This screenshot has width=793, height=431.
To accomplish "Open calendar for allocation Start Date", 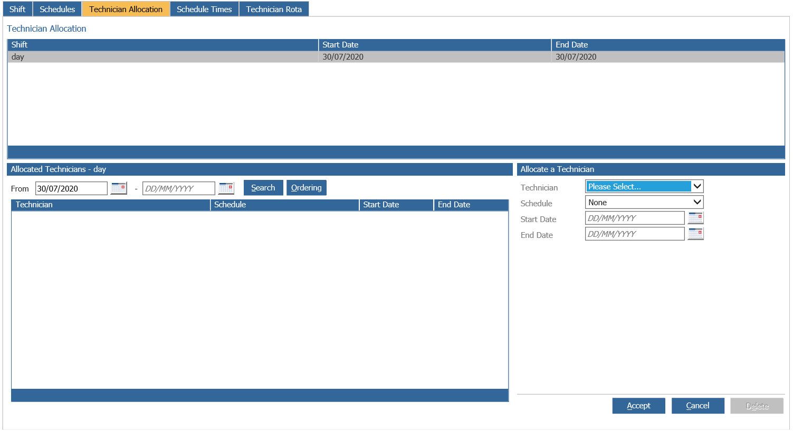I will (x=696, y=218).
